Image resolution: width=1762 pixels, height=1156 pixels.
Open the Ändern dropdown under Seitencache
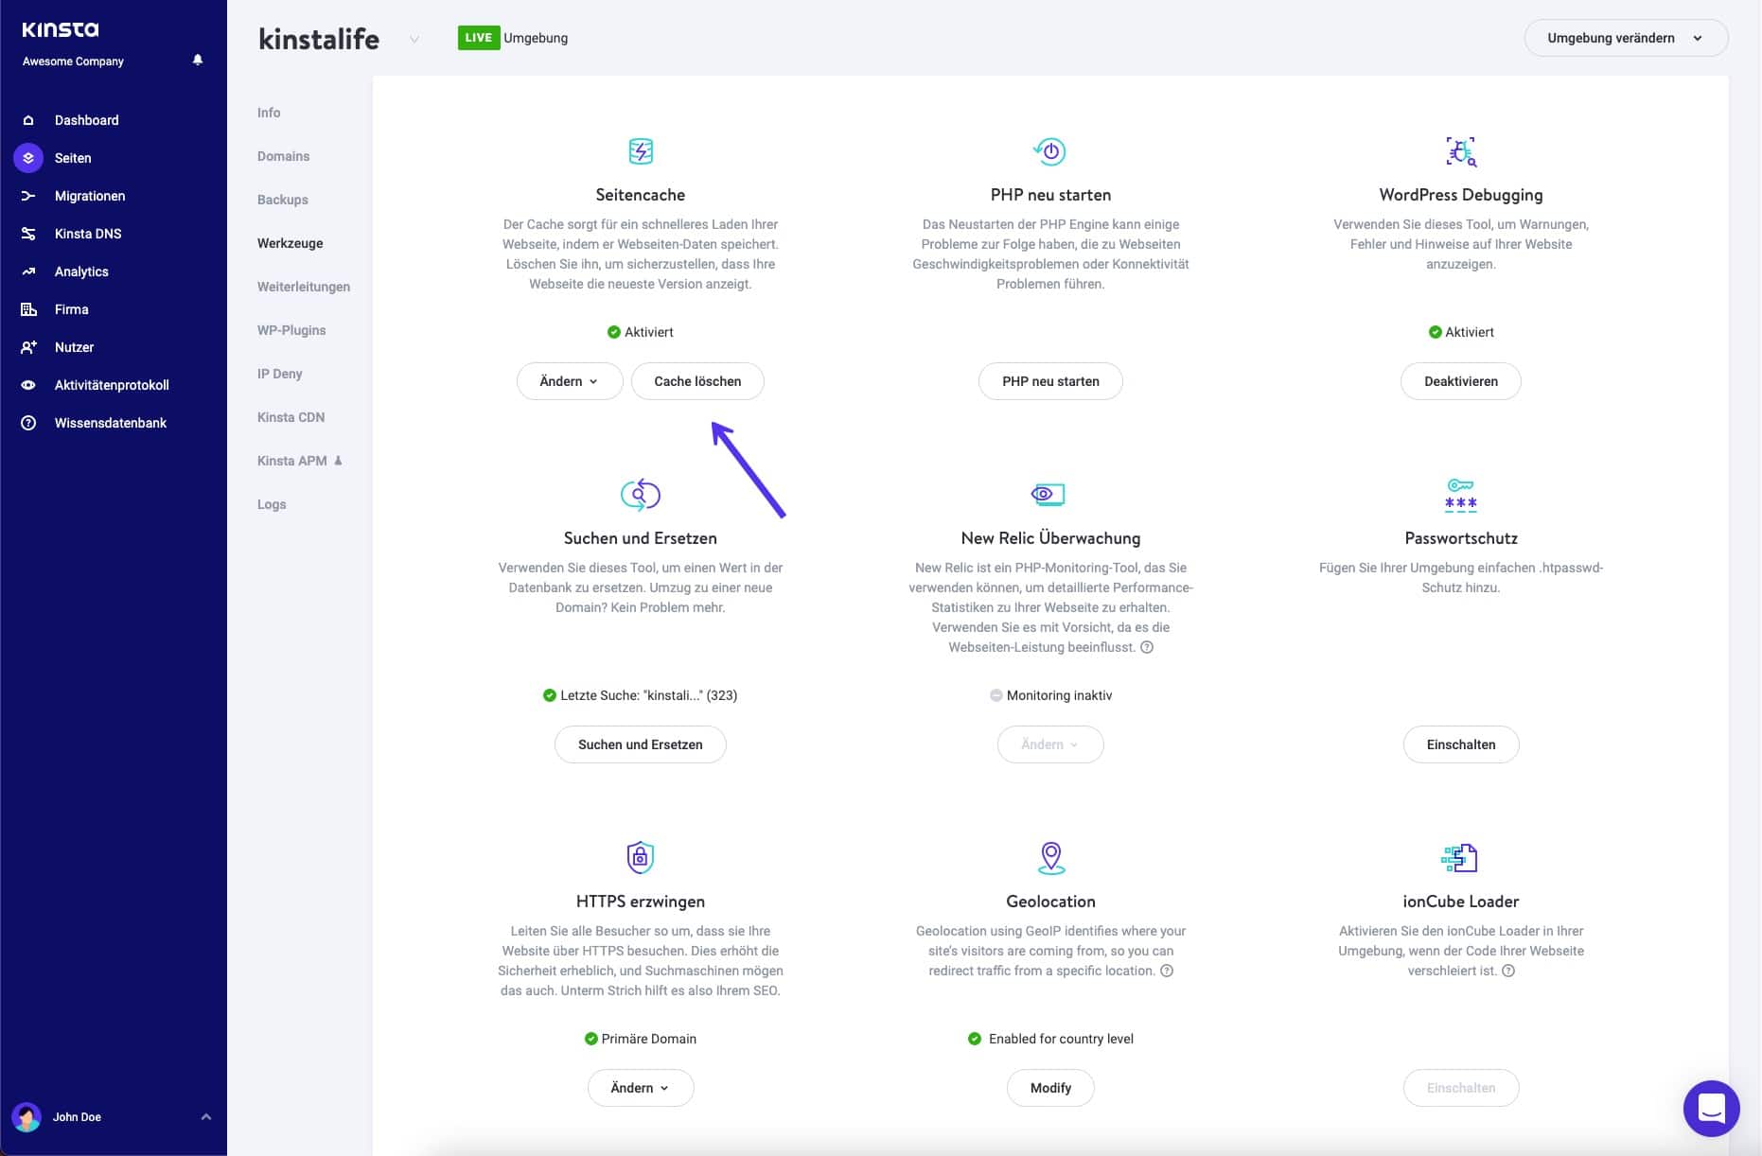[x=569, y=381]
